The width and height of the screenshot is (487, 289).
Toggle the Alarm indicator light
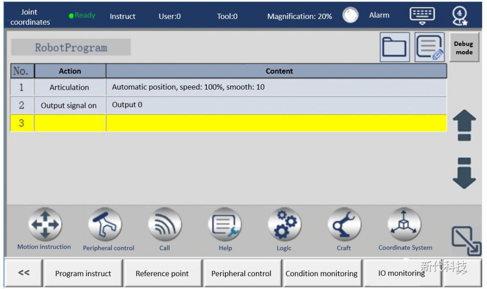click(x=351, y=16)
